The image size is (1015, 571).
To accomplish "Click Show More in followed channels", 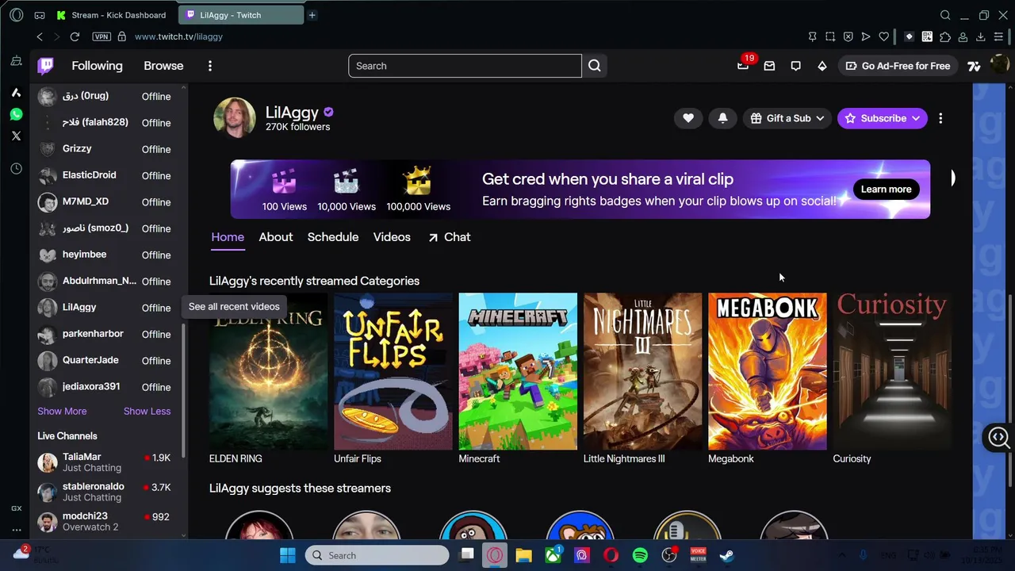I will (x=62, y=411).
